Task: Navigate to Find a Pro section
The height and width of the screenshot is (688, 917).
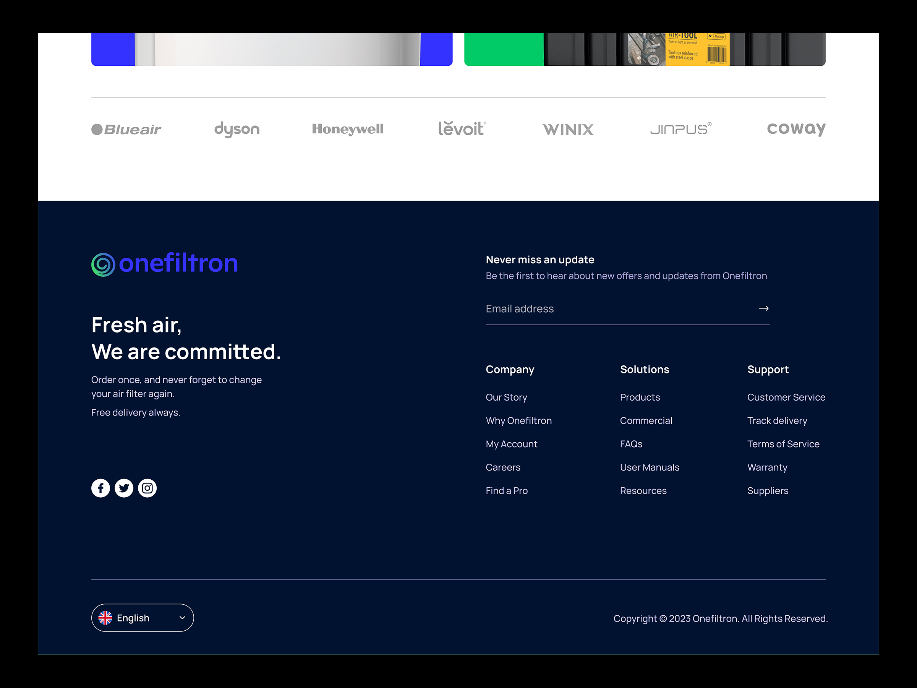Action: click(507, 491)
